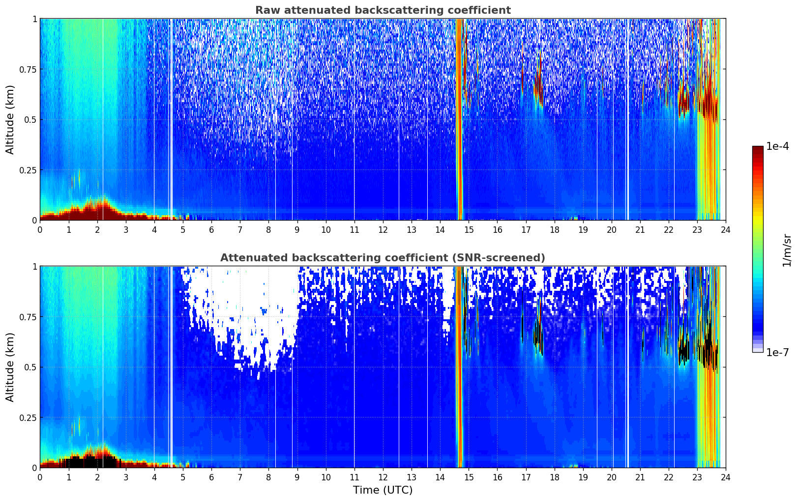Click the "21" time tick under the SNR-screened plot
797x501 pixels.
(640, 477)
